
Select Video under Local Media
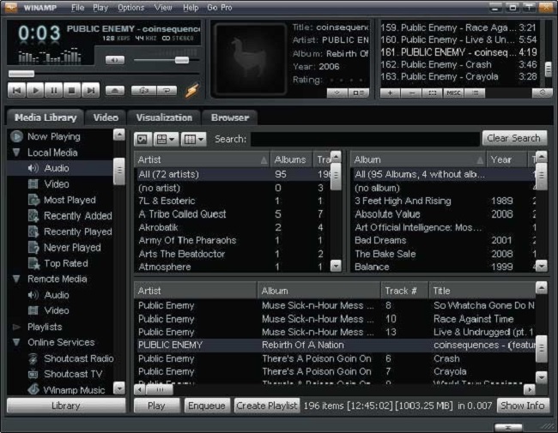click(57, 184)
